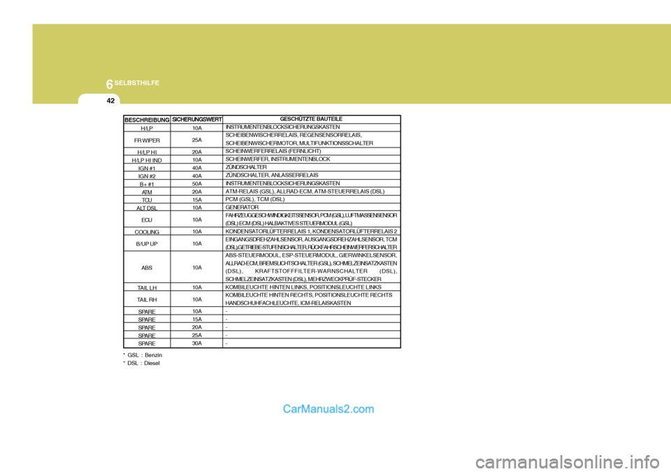Select the SPARE label beside 30A

[147, 343]
